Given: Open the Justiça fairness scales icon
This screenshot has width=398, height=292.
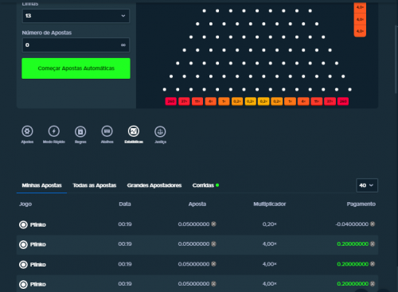Looking at the screenshot, I should [x=160, y=131].
